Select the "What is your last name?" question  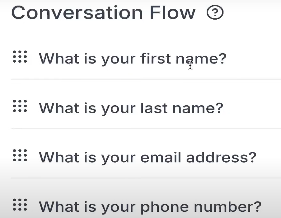point(131,108)
